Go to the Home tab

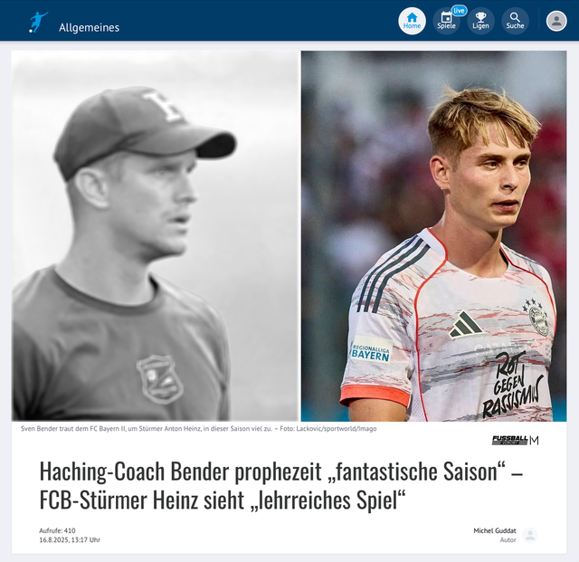(x=412, y=21)
